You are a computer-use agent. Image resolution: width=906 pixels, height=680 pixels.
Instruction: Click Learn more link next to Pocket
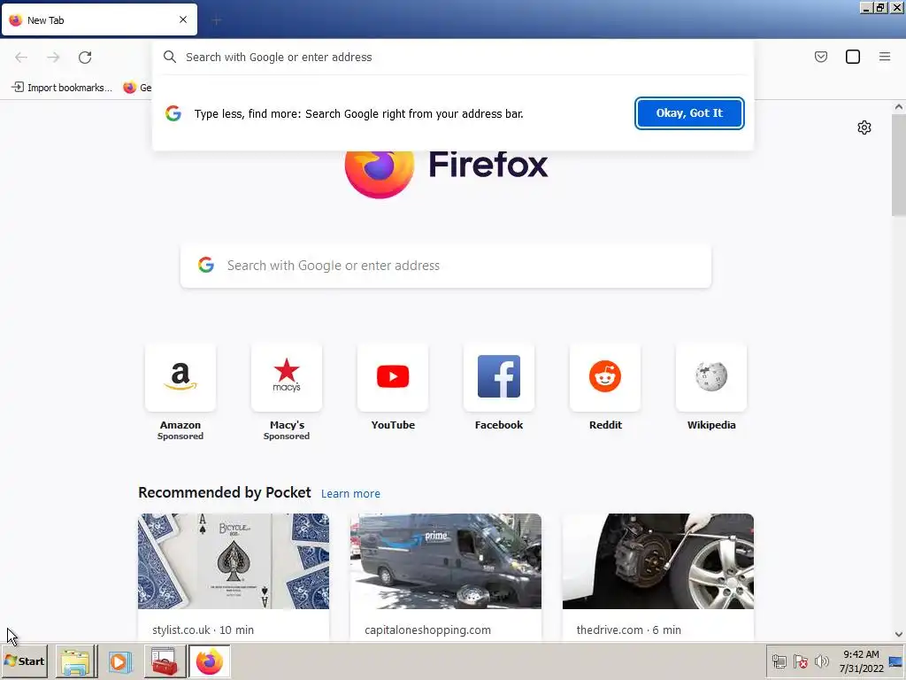(x=350, y=493)
